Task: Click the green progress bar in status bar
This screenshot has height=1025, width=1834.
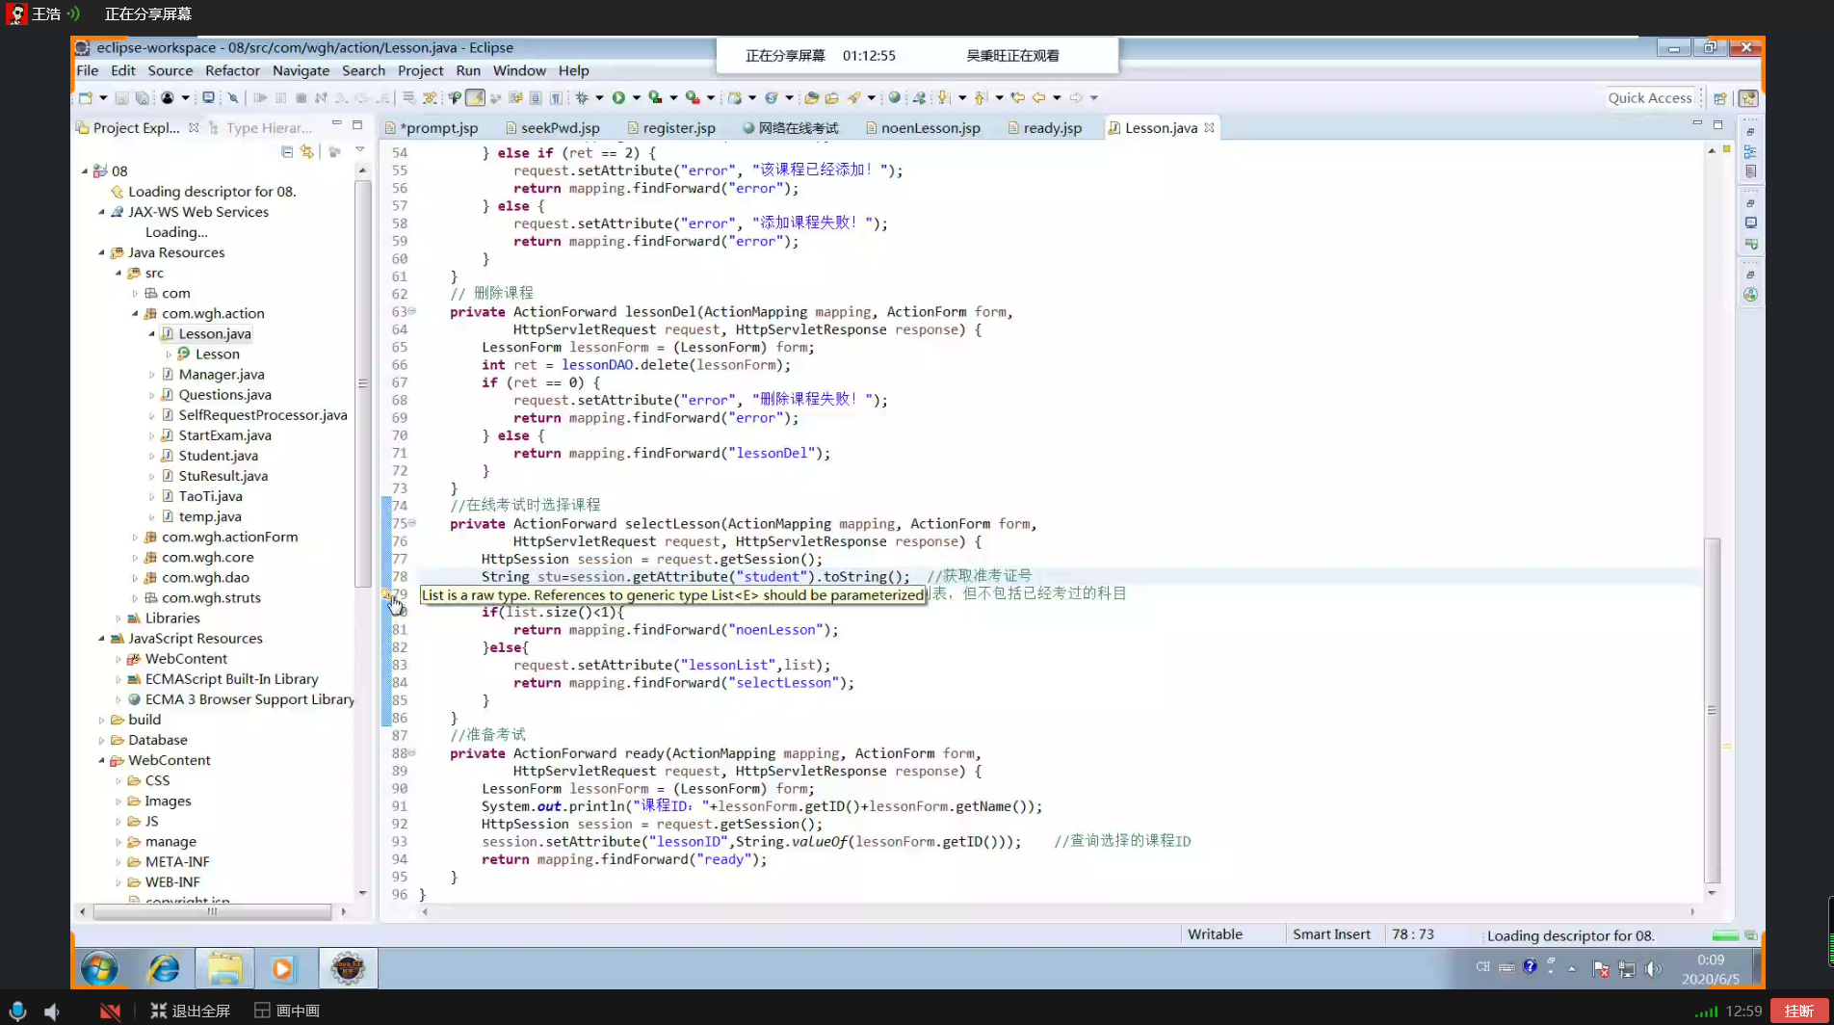Action: [1725, 935]
